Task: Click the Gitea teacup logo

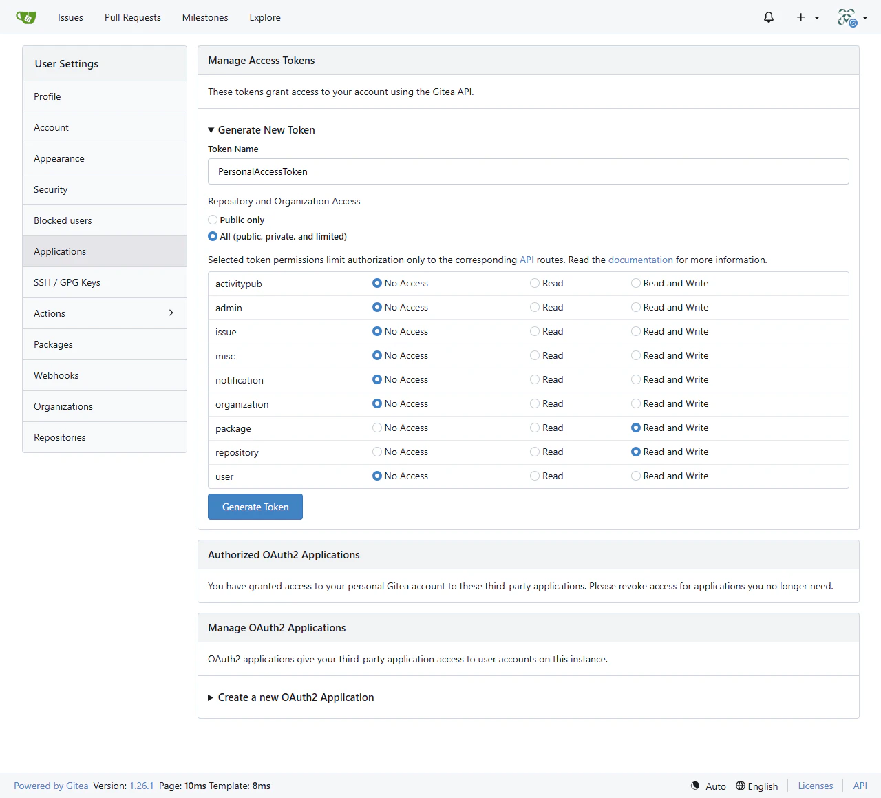Action: click(x=25, y=17)
